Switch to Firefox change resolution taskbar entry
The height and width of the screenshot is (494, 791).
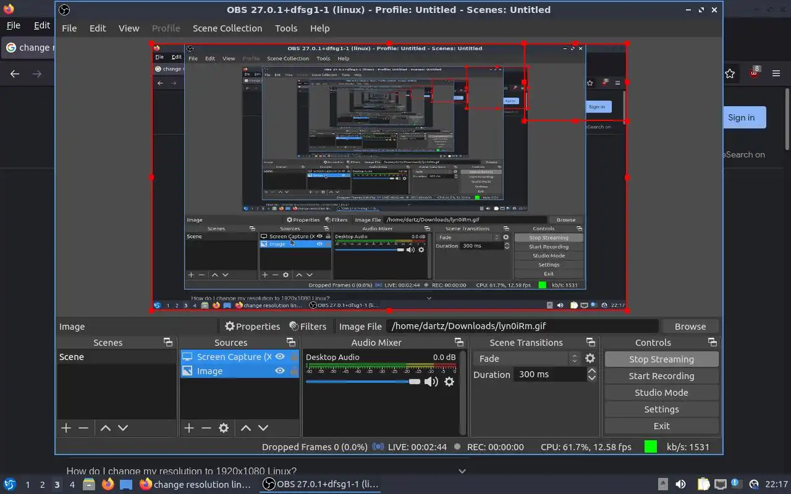pyautogui.click(x=196, y=484)
